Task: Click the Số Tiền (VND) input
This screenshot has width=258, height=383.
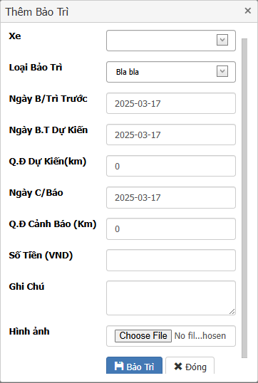Action: 171,260
